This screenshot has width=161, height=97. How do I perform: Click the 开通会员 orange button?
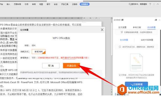pos(71,66)
